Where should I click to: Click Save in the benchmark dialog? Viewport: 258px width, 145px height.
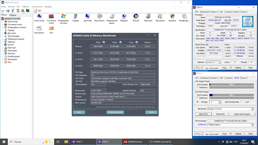pyautogui.click(x=79, y=112)
